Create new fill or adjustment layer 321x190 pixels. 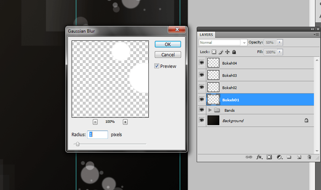click(x=279, y=157)
